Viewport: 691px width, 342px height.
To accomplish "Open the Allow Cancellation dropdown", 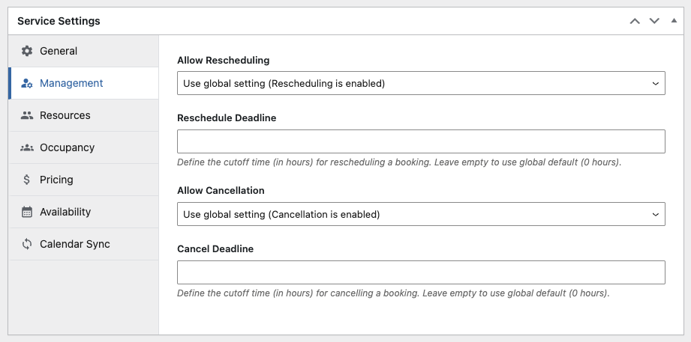I will pos(420,215).
